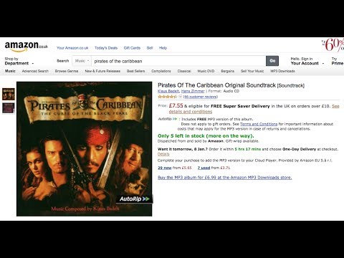The width and height of the screenshot is (344, 258).
Task: Focus the search field containing pirates of the caribbean
Action: [178, 61]
